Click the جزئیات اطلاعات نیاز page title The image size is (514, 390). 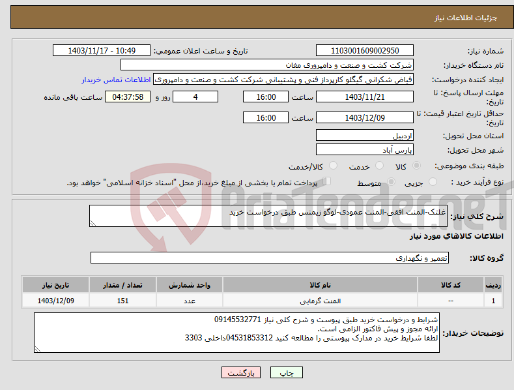[x=466, y=18]
